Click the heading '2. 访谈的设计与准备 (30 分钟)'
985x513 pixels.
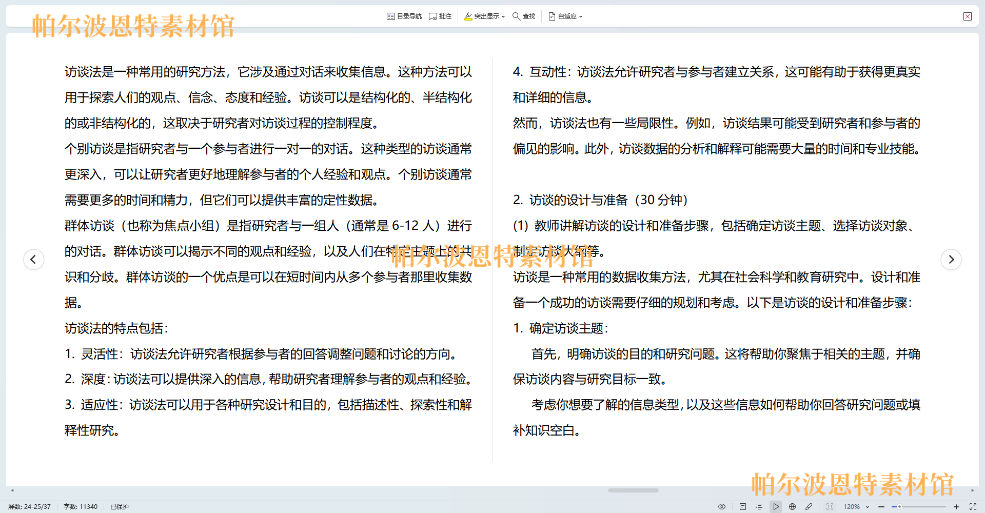pos(600,200)
